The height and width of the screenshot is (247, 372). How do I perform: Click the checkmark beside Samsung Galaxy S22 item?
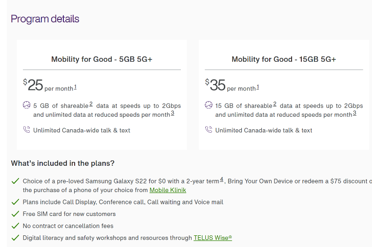coord(15,181)
